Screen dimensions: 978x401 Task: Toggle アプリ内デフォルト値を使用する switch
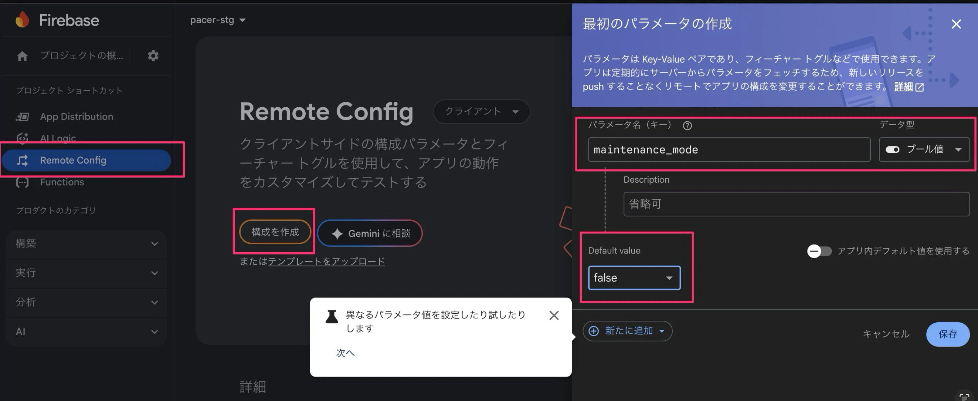[819, 251]
